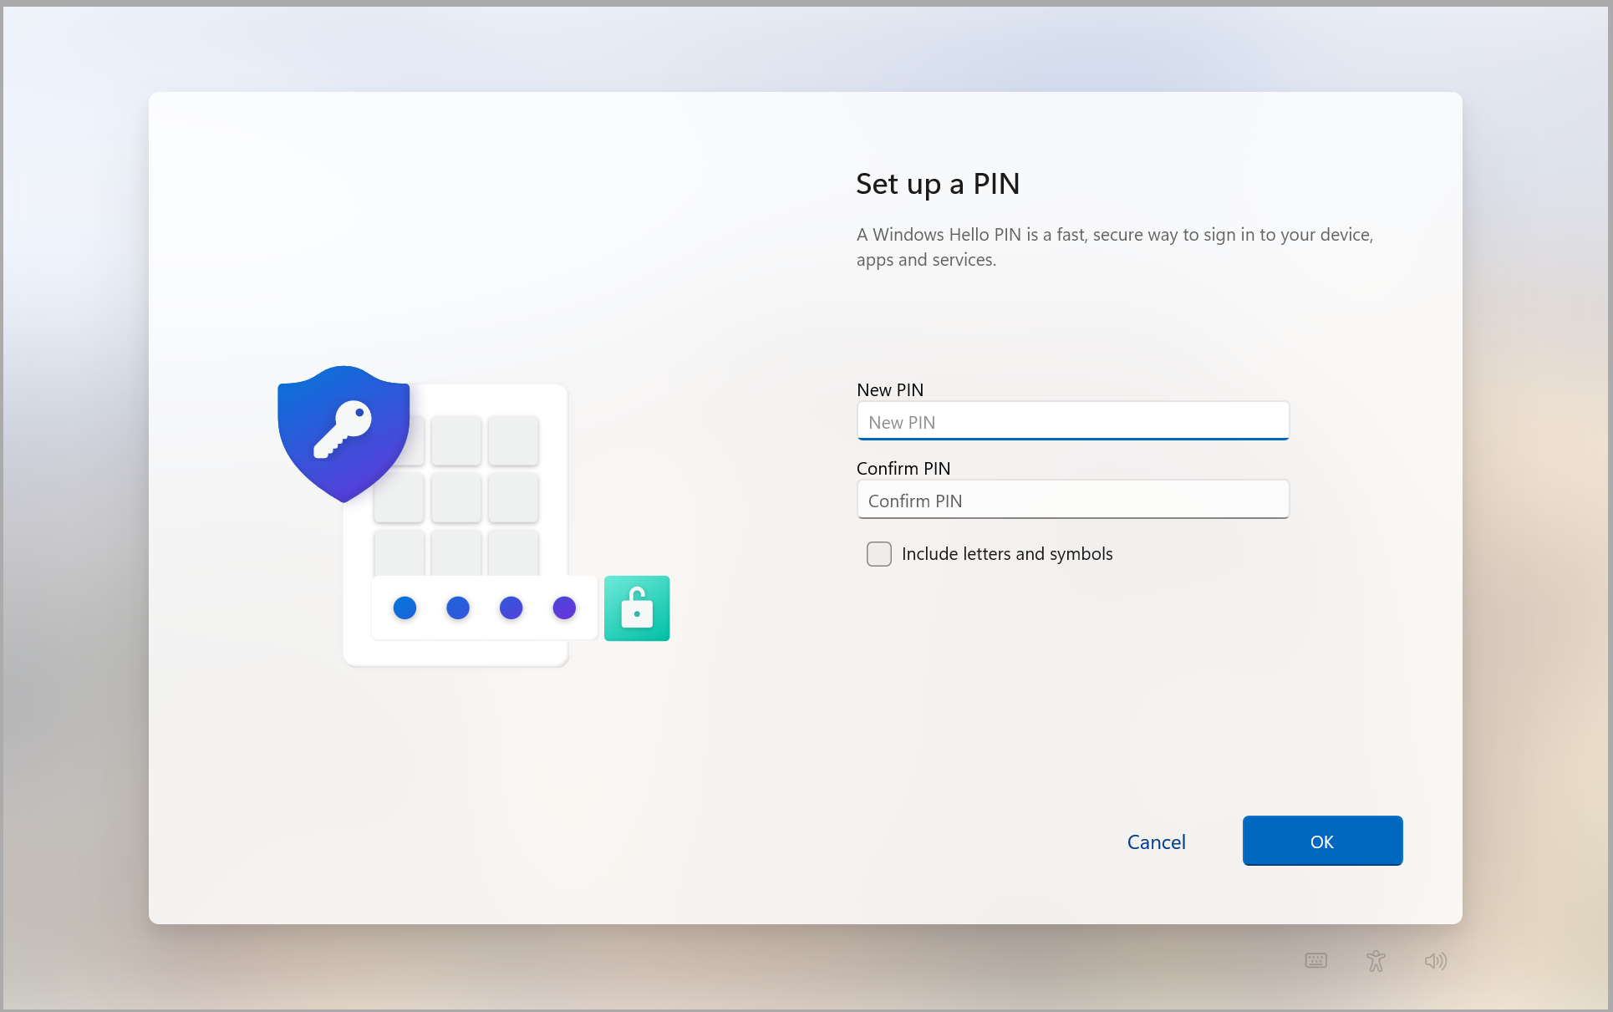Cancel the PIN setup
The width and height of the screenshot is (1613, 1012).
(1156, 842)
